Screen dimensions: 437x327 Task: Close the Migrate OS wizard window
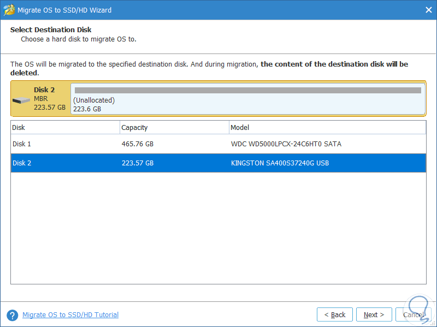pos(428,10)
